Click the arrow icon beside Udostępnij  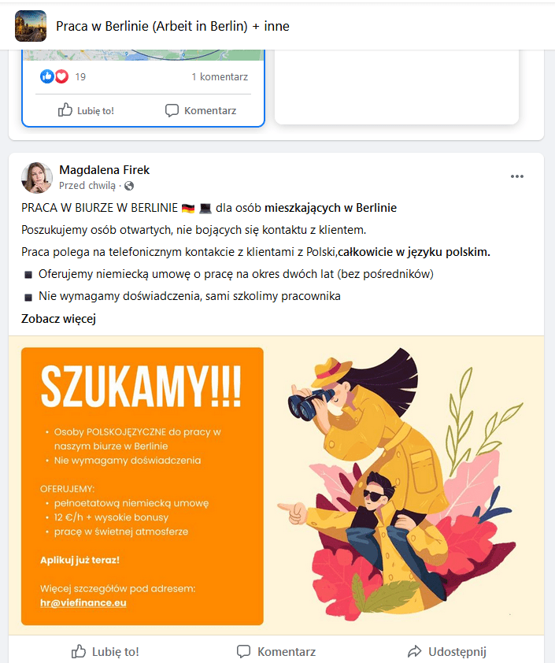coord(415,652)
